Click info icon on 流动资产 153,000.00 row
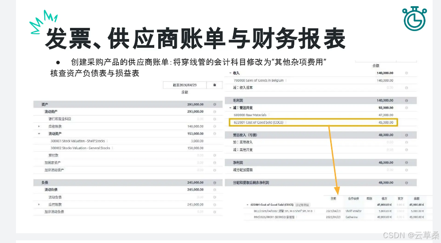 pyautogui.click(x=215, y=133)
